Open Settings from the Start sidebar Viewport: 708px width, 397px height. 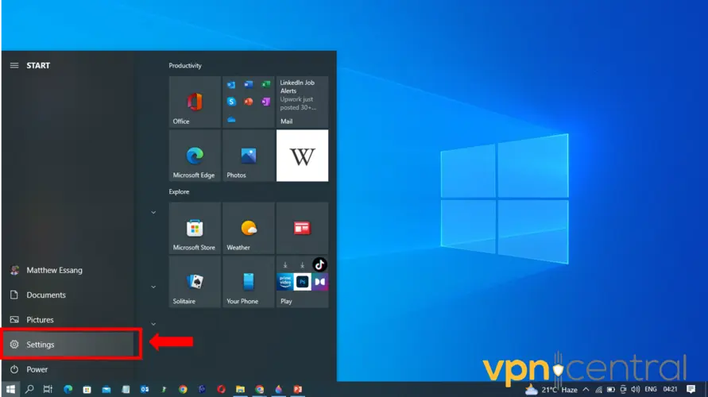point(68,345)
